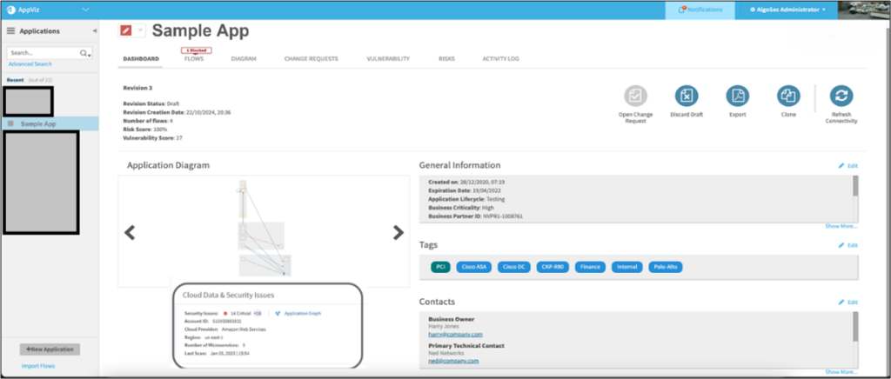
Task: Go to next application diagram slide
Action: pos(399,232)
